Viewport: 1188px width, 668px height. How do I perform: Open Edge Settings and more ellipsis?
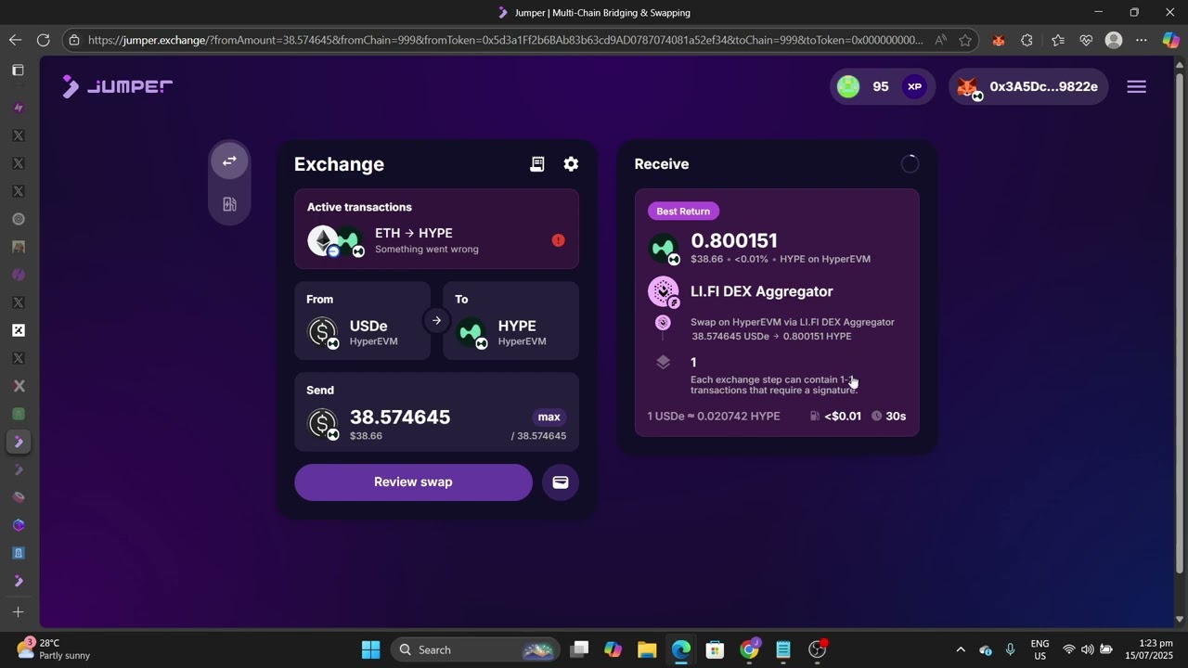[x=1142, y=40]
